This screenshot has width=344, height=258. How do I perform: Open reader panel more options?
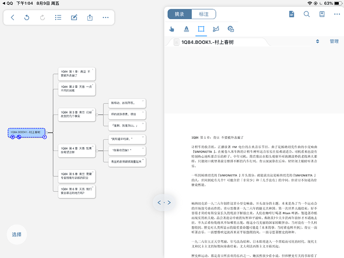coord(337,14)
